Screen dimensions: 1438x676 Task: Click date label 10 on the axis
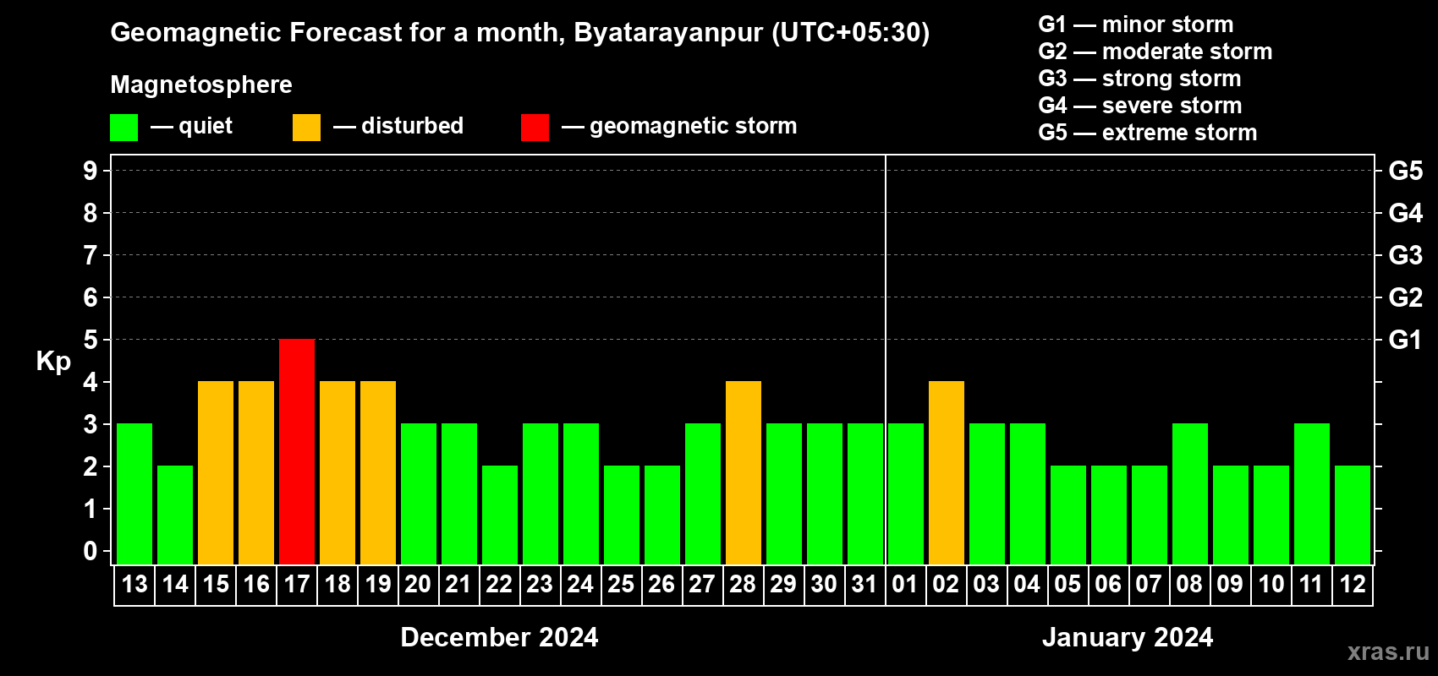click(x=1271, y=584)
